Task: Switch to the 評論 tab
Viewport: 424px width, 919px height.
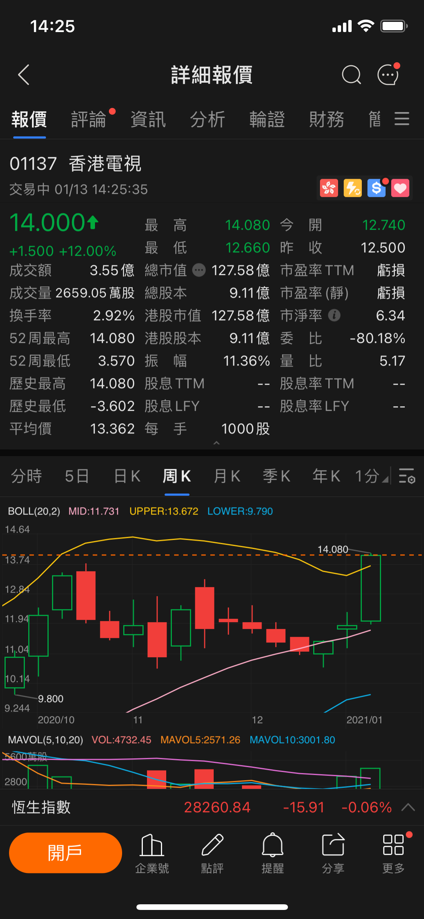Action: coord(89,119)
